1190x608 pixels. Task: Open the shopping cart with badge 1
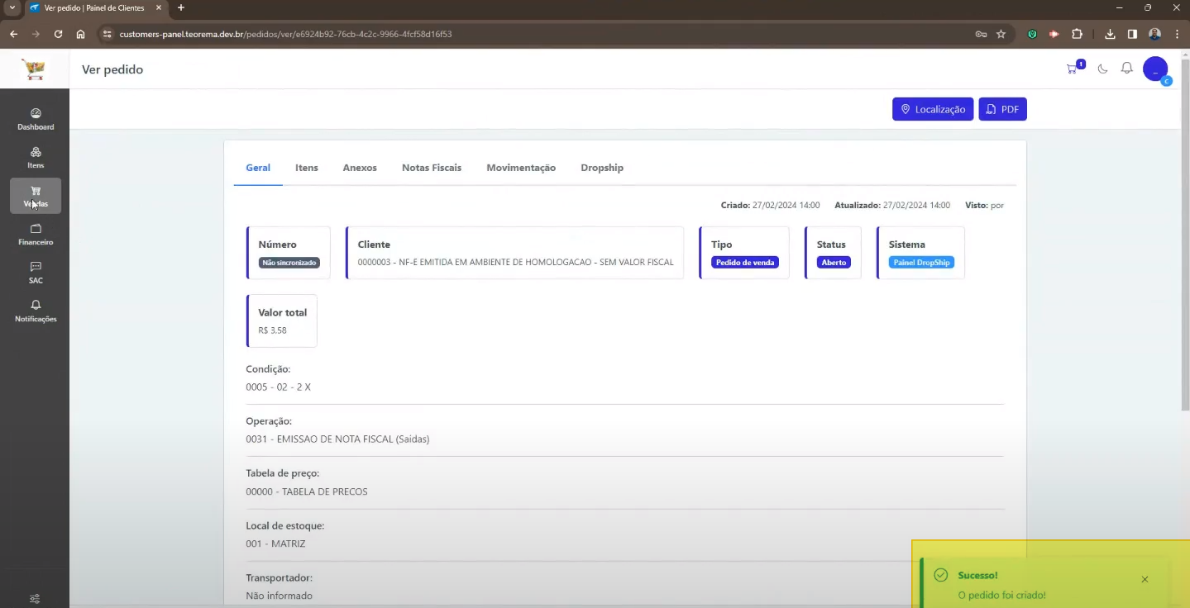[1074, 69]
